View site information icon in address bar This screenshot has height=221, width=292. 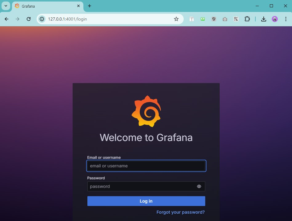click(x=42, y=19)
